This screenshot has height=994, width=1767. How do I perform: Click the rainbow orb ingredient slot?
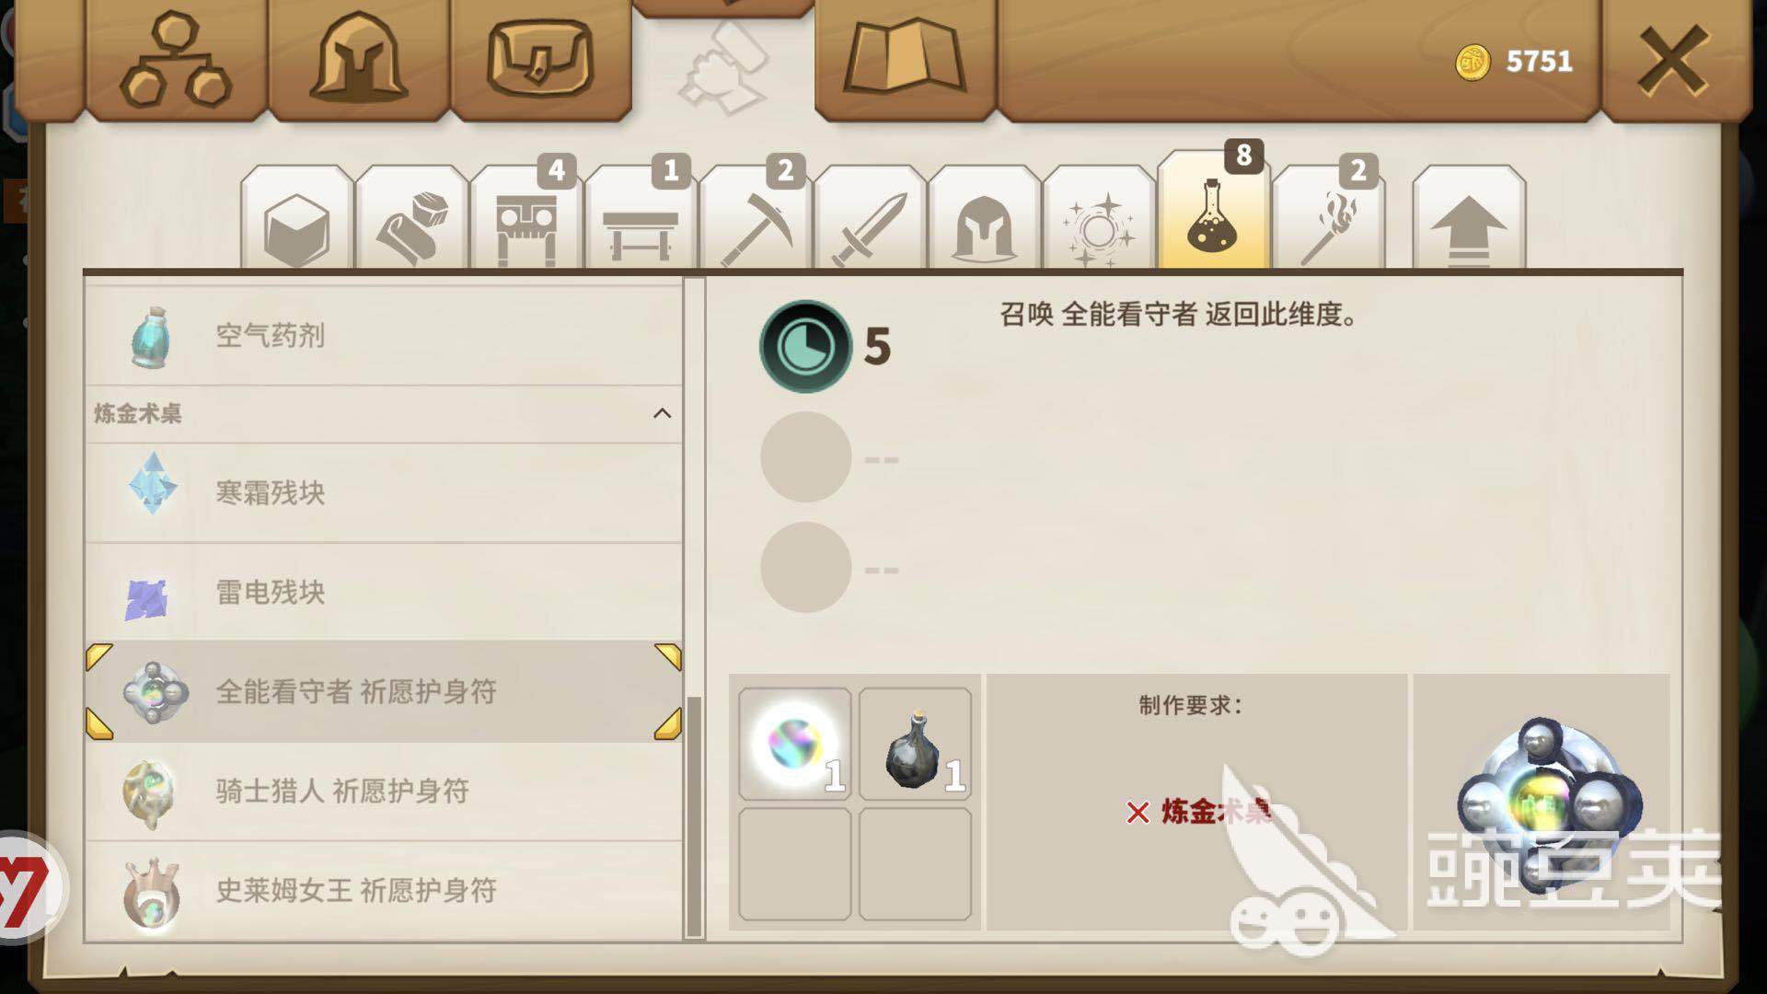click(794, 744)
